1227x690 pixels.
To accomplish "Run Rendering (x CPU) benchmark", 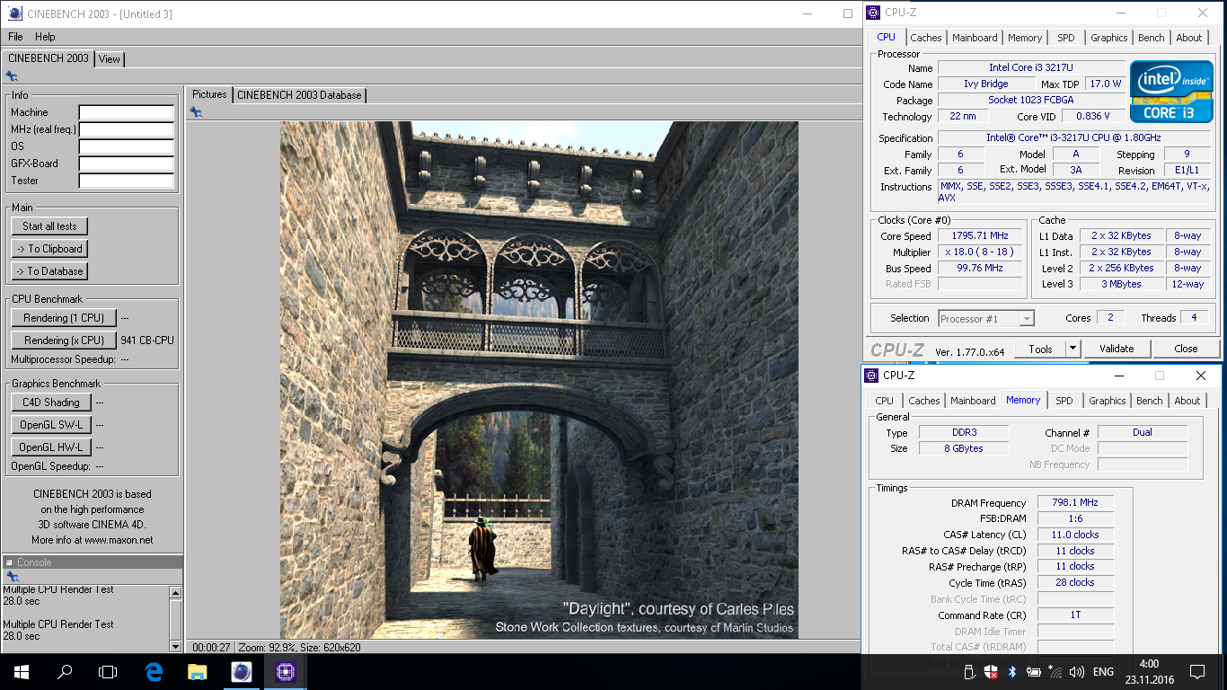I will click(x=64, y=341).
